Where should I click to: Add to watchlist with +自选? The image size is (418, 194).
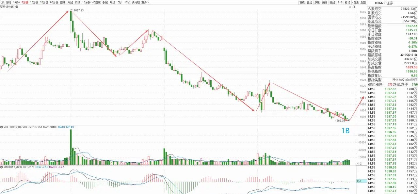[355, 2]
